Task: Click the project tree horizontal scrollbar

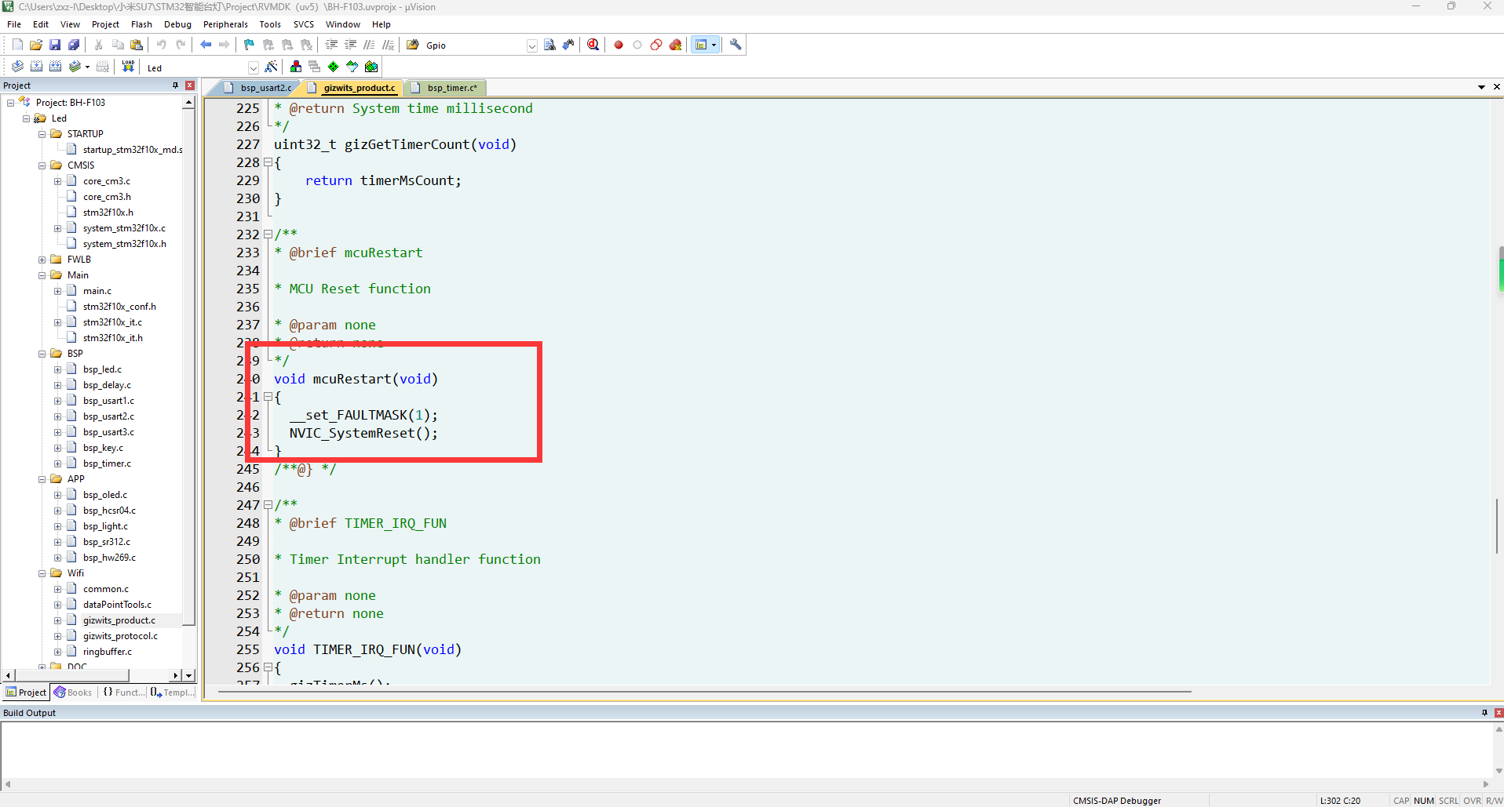Action: [x=71, y=675]
